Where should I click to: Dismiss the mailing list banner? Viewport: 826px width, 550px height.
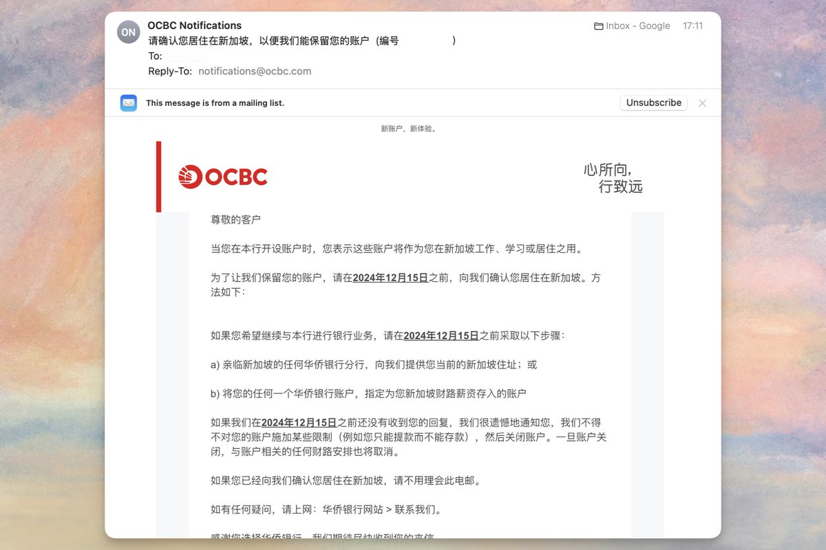[702, 102]
